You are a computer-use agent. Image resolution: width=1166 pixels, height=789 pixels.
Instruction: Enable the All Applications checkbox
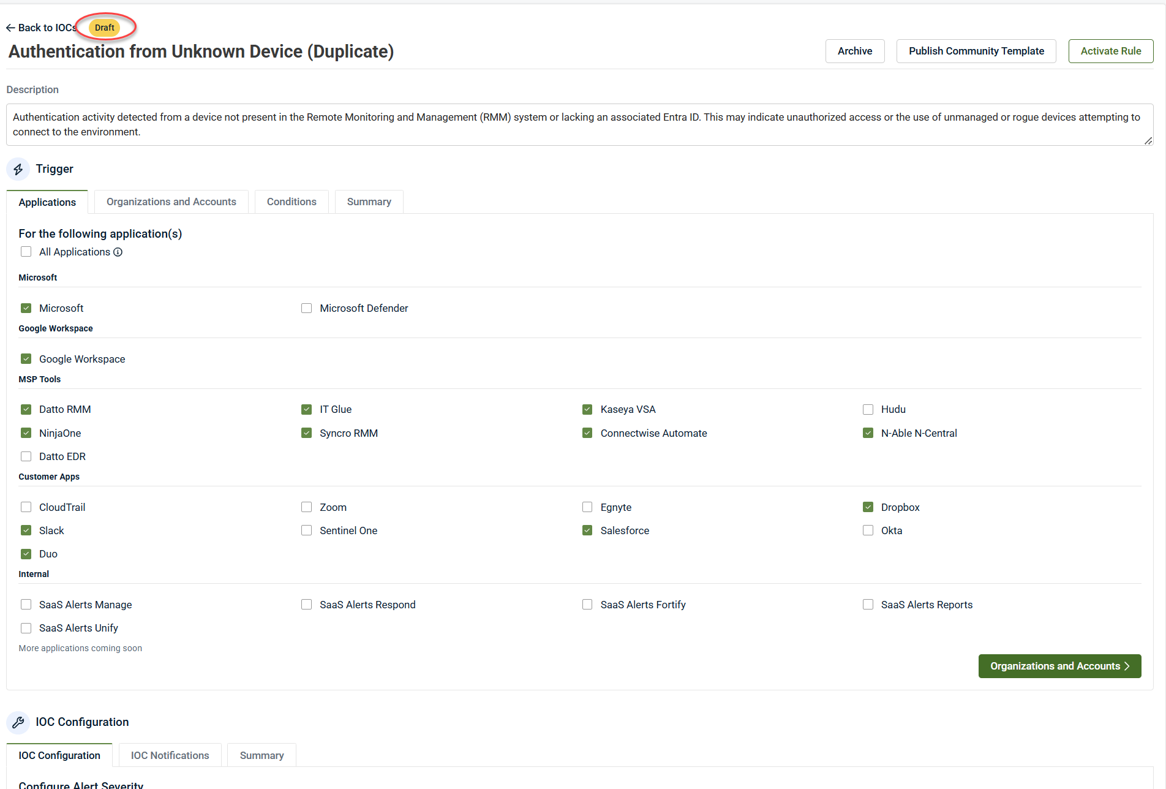point(26,252)
